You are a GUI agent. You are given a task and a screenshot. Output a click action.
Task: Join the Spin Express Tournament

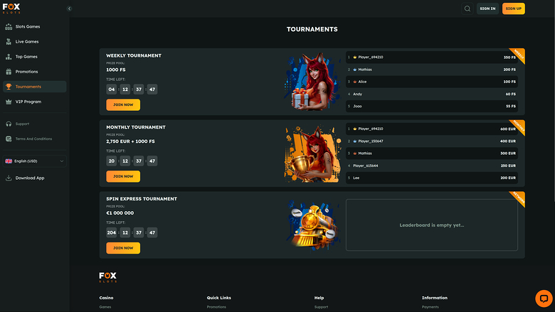[123, 248]
